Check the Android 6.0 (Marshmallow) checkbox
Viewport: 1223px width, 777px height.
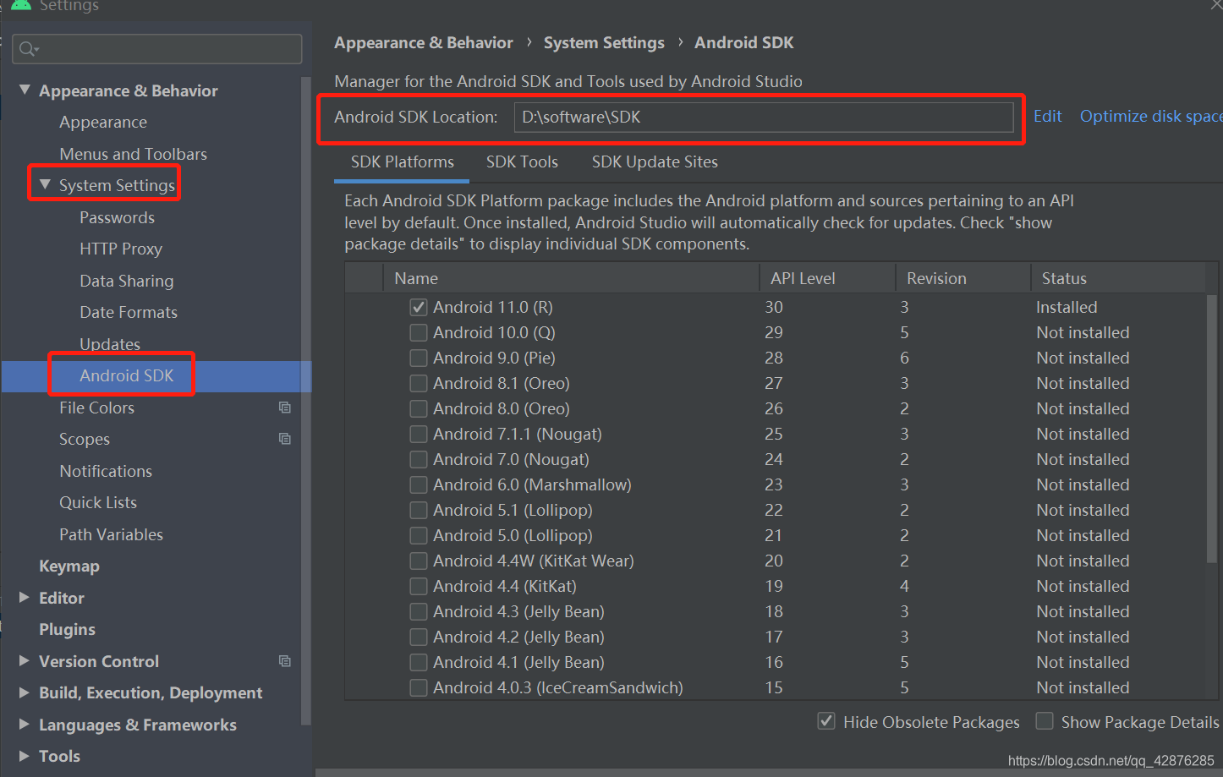[x=419, y=484]
